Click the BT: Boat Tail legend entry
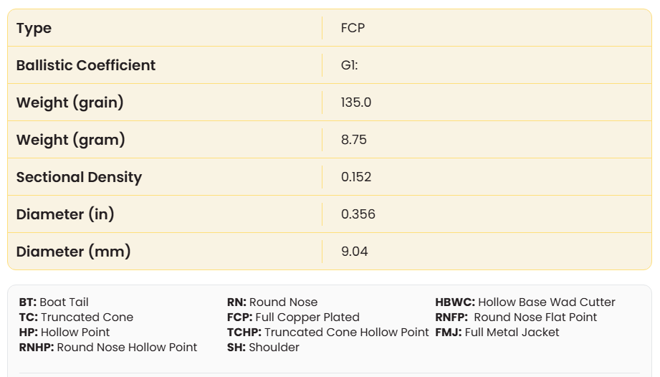 point(54,302)
